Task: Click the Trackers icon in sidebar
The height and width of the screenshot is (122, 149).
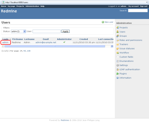Action: [x=117, y=44]
